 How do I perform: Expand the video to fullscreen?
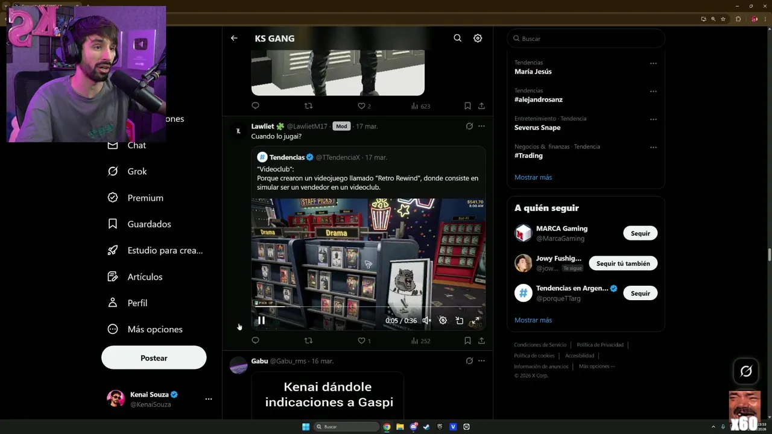[x=475, y=321]
